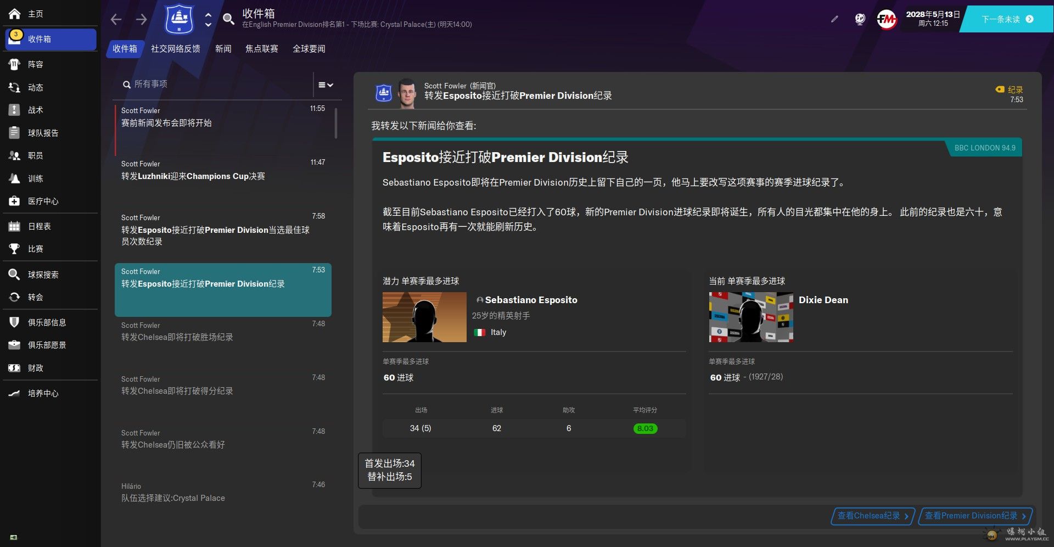Open the 球队报告 team report icon
Viewport: 1054px width, 547px height.
(14, 133)
